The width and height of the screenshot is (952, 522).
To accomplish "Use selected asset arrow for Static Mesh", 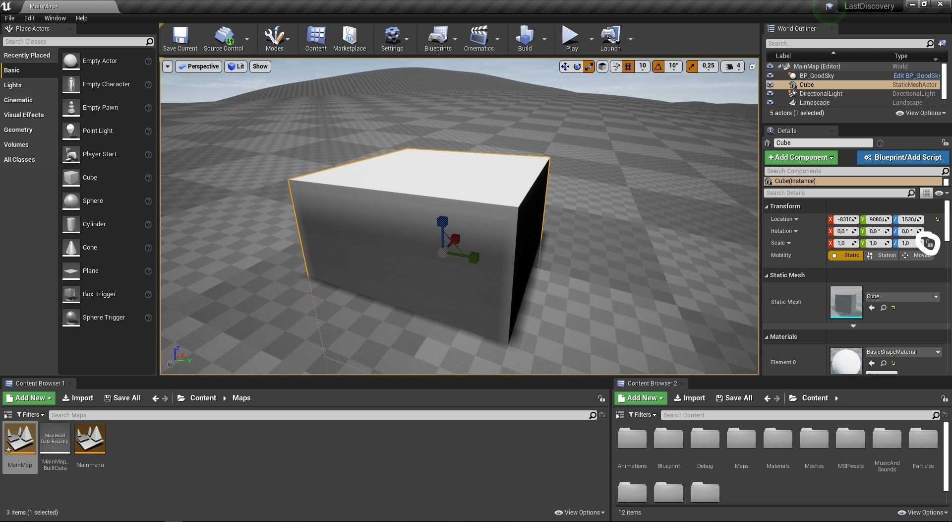I will click(x=872, y=308).
